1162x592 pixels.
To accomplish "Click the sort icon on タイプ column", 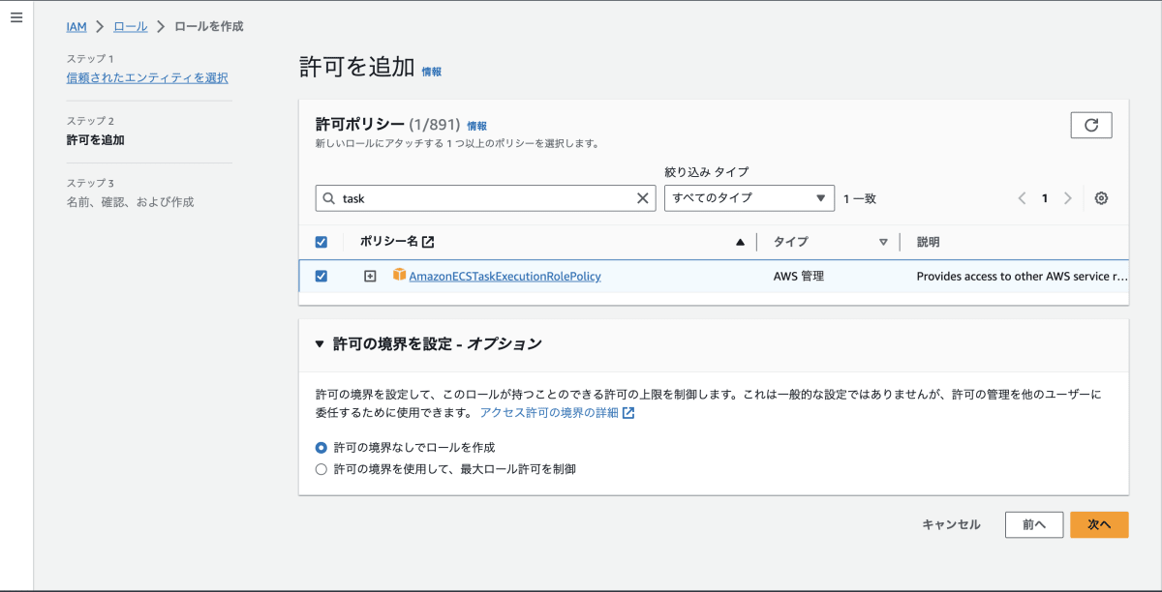I will (x=883, y=241).
